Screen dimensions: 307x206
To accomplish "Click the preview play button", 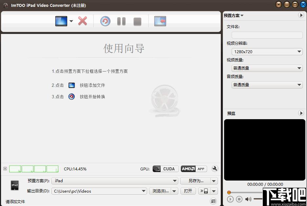I will 230,199.
